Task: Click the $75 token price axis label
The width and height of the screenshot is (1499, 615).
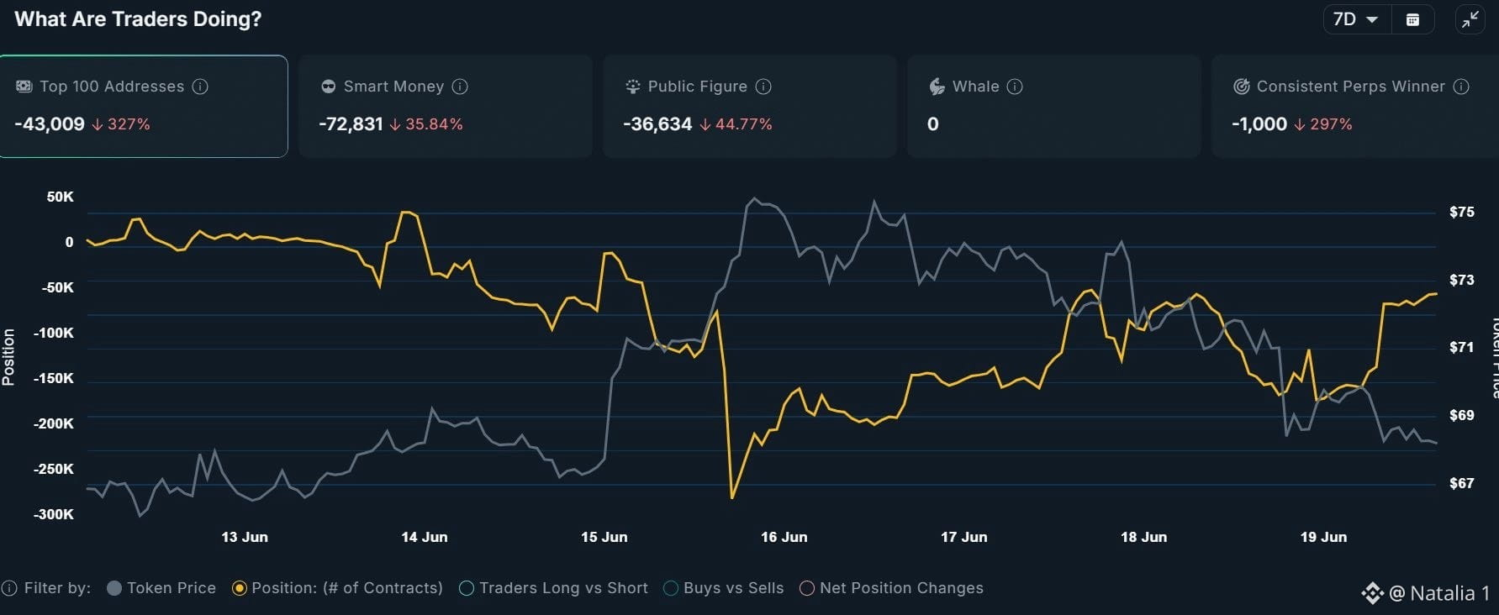Action: pyautogui.click(x=1462, y=212)
